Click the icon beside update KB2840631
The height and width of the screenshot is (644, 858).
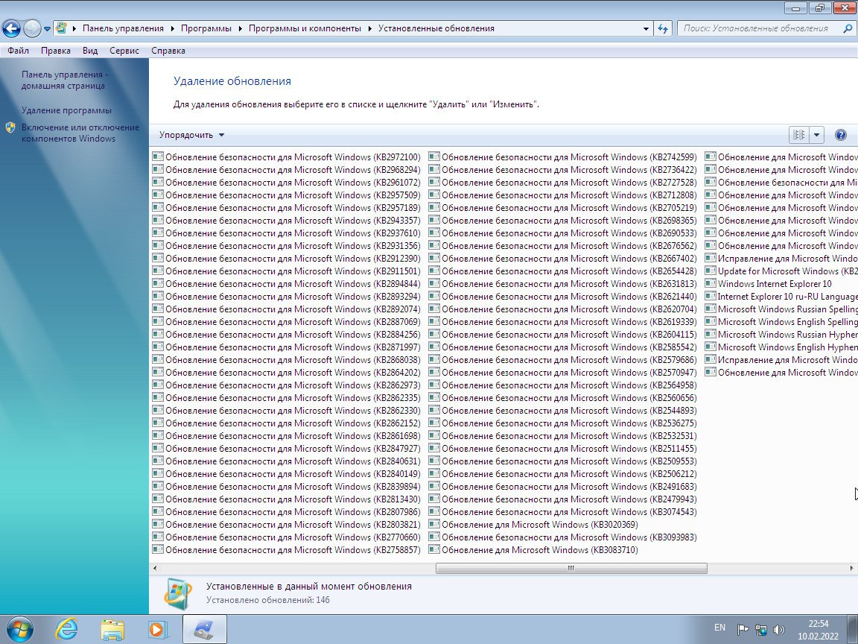tap(158, 461)
